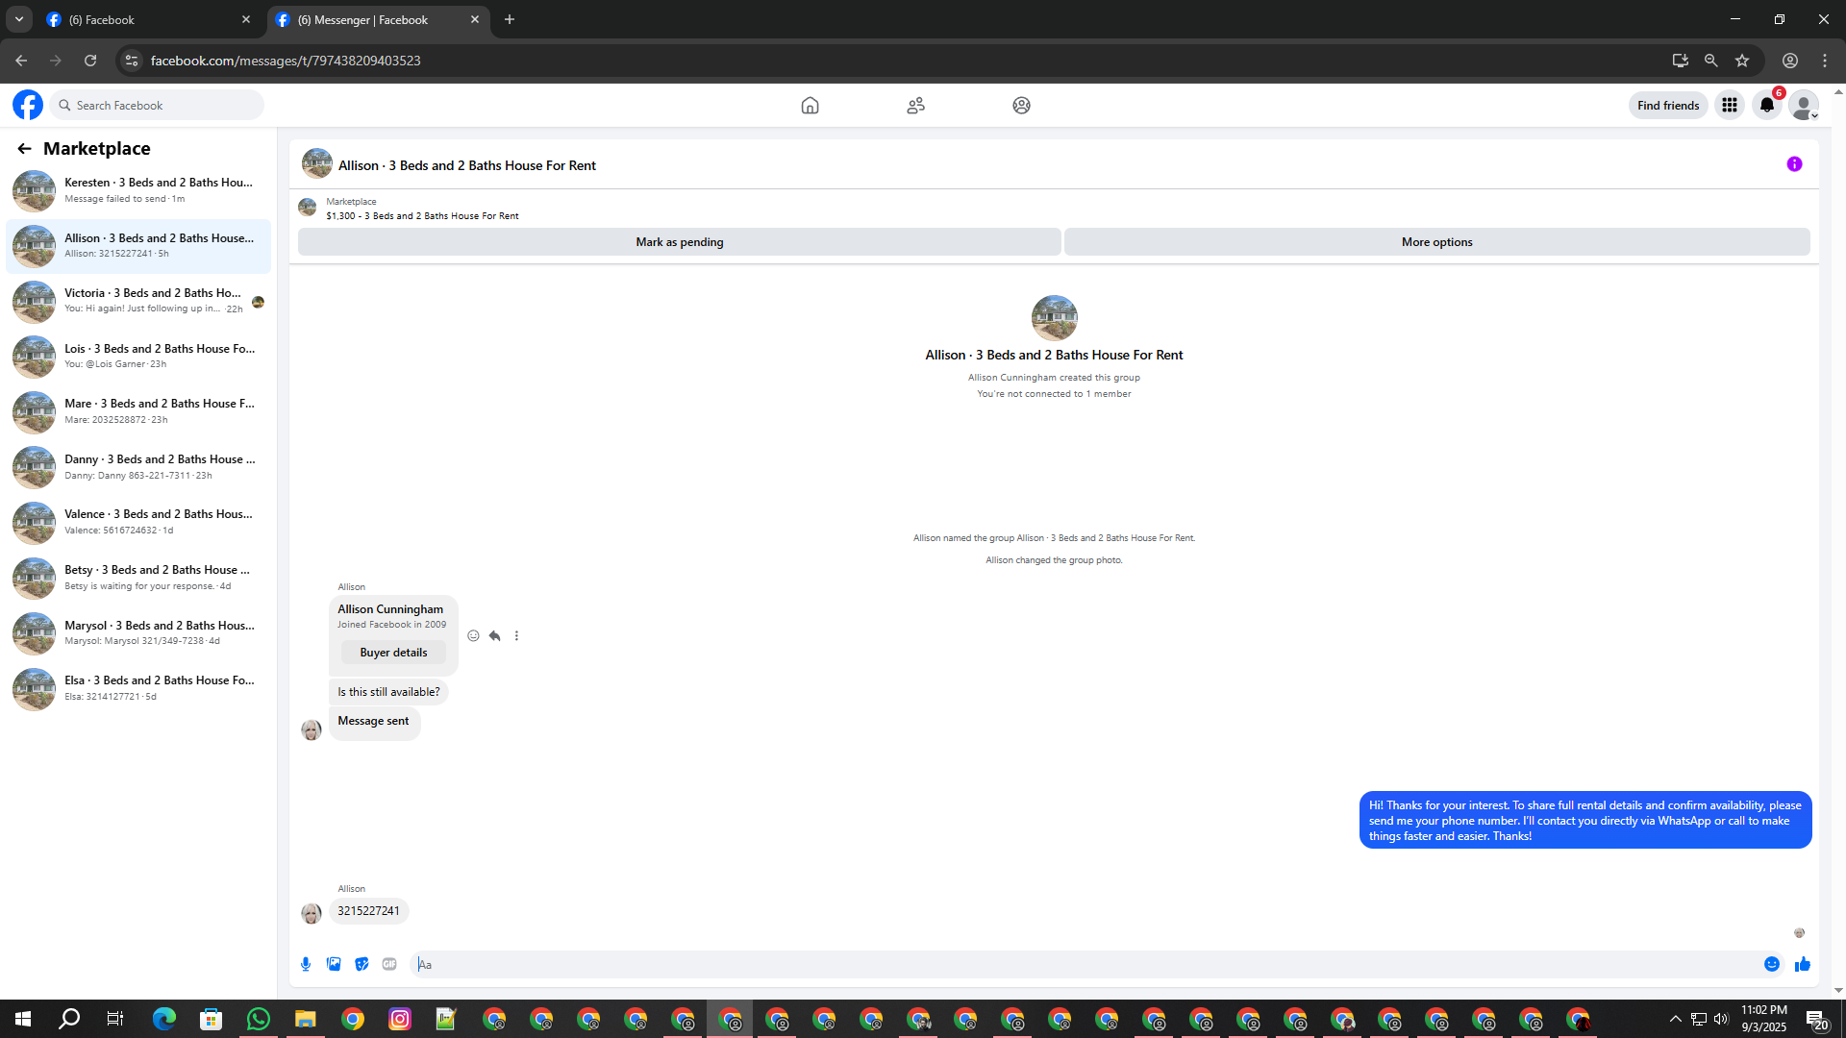The width and height of the screenshot is (1846, 1038).
Task: Open the notifications bell
Action: pos(1767,106)
